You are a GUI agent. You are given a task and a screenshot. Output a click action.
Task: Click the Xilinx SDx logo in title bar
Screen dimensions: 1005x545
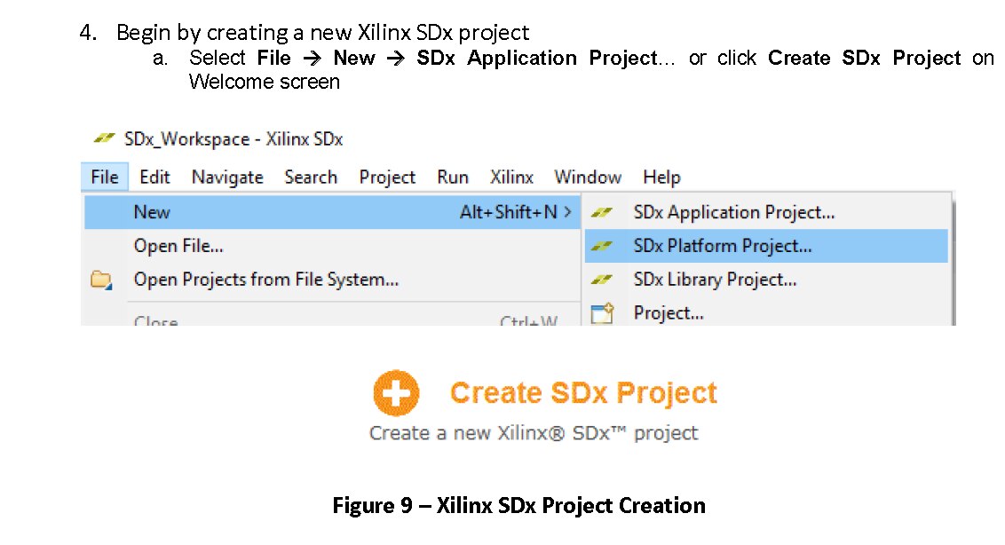[104, 138]
